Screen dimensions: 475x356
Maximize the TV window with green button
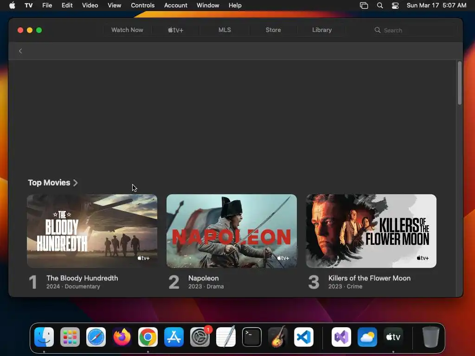coord(39,30)
